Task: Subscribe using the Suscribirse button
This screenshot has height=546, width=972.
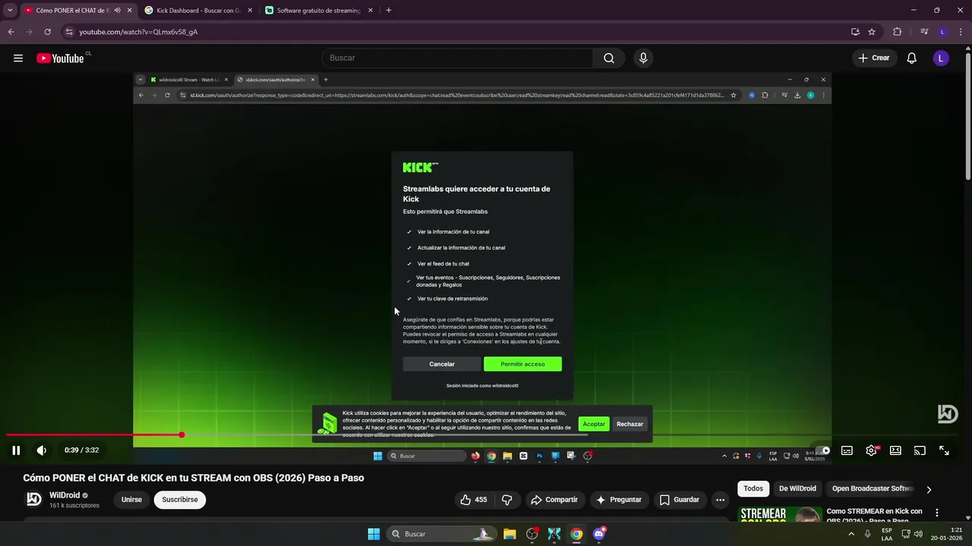Action: (180, 500)
